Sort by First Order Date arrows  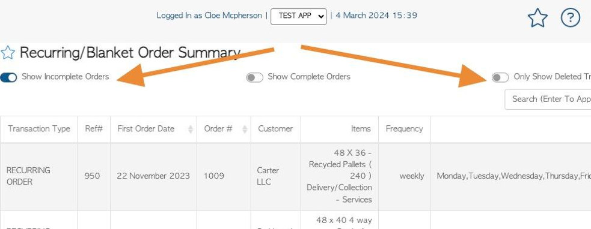[x=191, y=129]
